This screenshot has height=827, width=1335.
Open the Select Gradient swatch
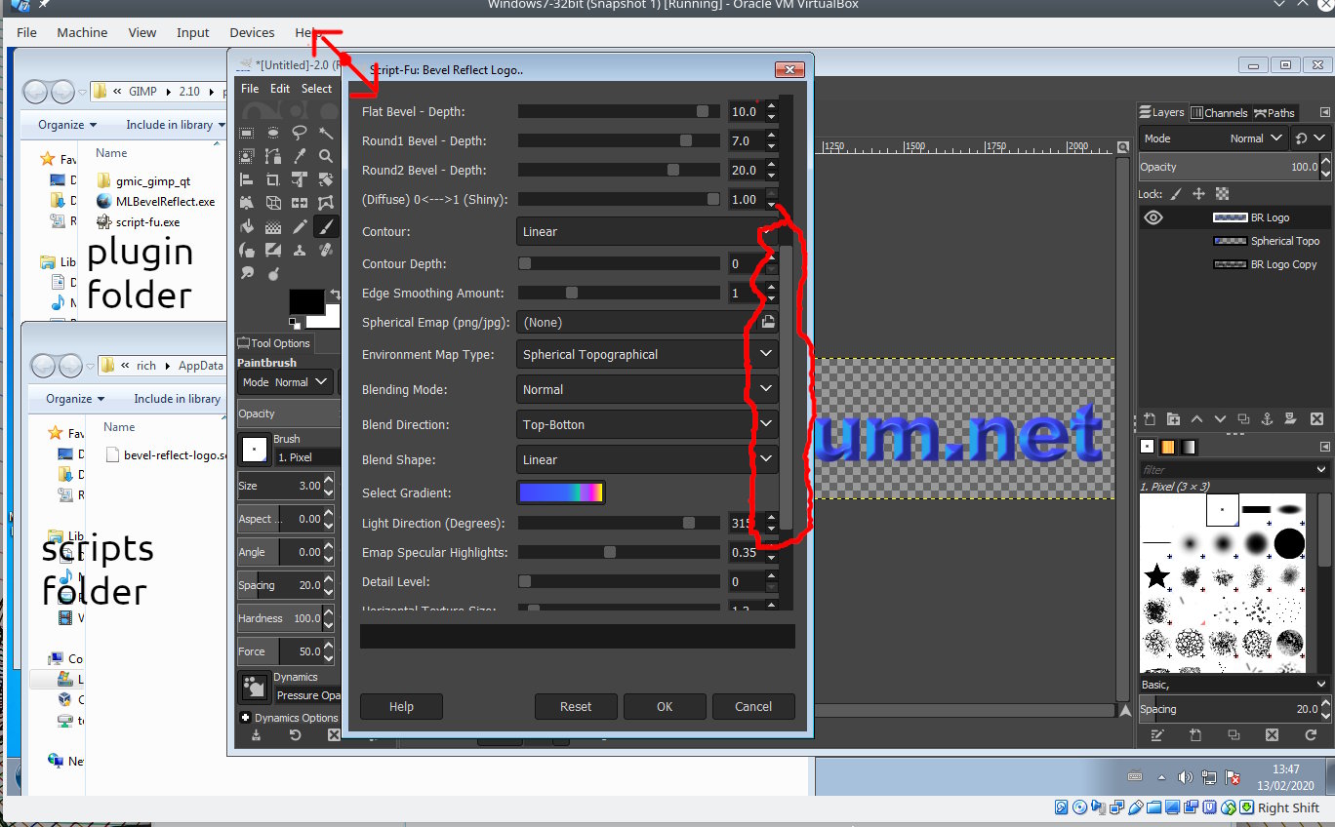pos(561,492)
